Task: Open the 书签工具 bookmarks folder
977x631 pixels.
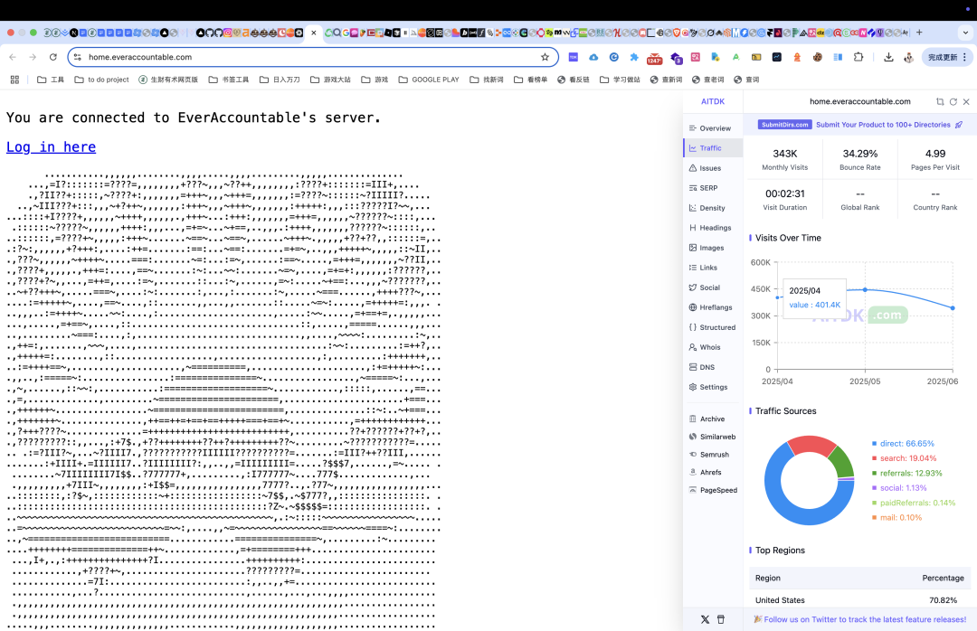Action: (x=229, y=80)
